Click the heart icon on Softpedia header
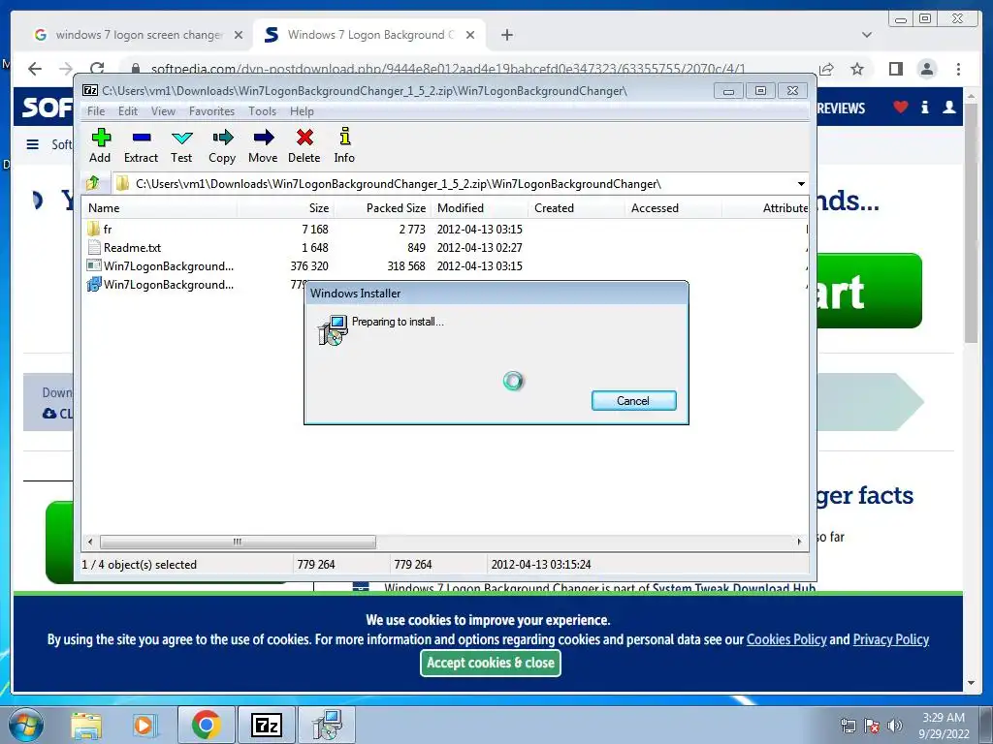Image resolution: width=993 pixels, height=744 pixels. [x=901, y=107]
